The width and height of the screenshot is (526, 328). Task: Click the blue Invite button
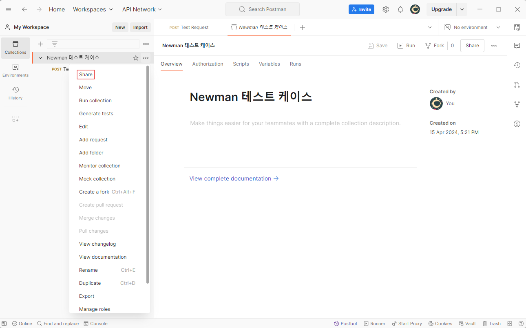tap(361, 9)
